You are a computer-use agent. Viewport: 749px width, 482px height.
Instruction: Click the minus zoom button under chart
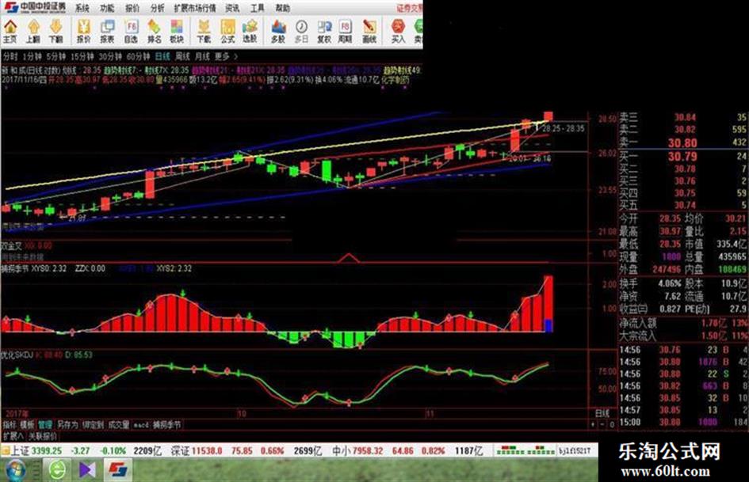(x=603, y=424)
